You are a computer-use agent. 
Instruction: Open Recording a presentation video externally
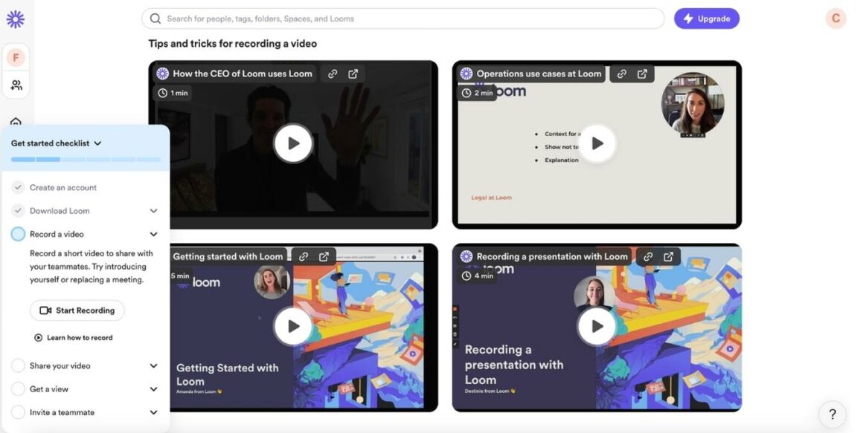[668, 257]
